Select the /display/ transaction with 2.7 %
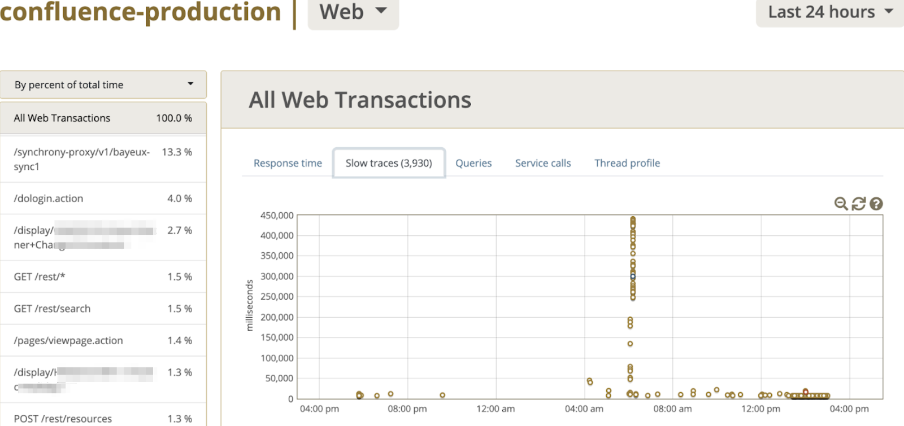 (103, 238)
